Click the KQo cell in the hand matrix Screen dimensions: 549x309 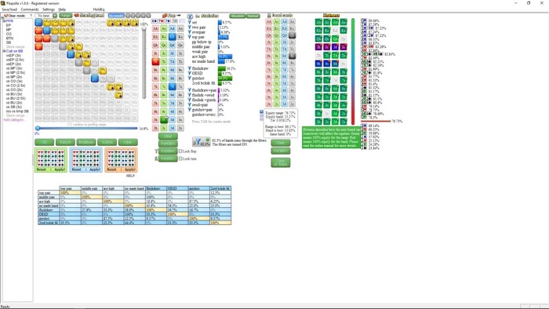pos(46,38)
